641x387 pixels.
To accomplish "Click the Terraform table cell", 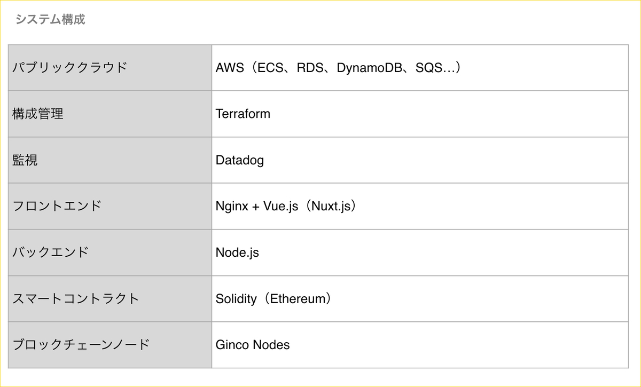I will 420,114.
